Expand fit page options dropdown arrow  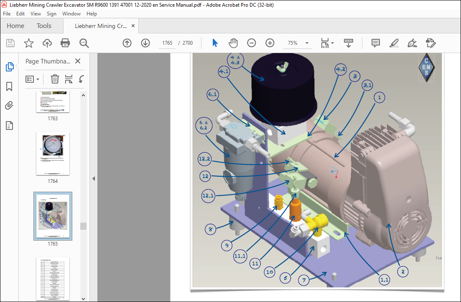point(333,43)
